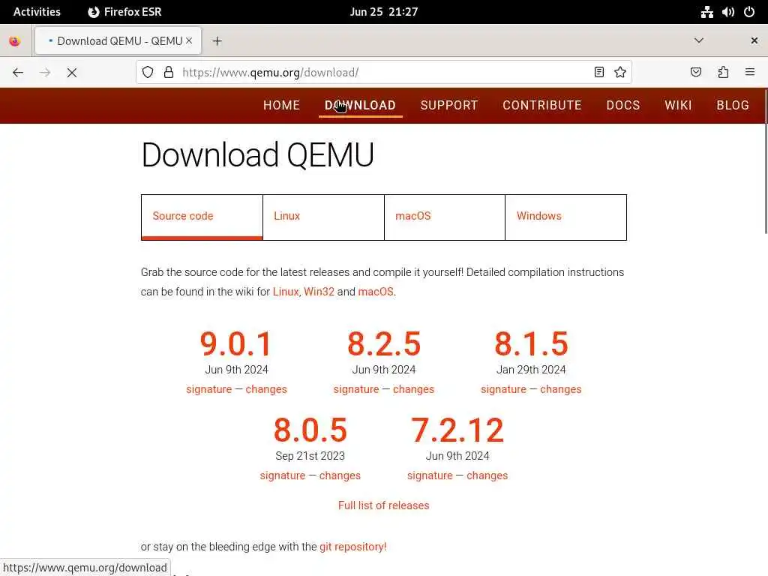The width and height of the screenshot is (768, 576).
Task: Select the Source code tab
Action: tap(202, 217)
